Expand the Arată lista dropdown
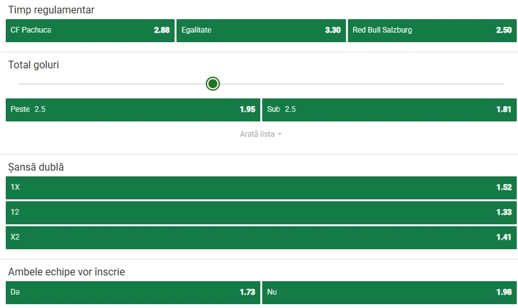 [261, 134]
